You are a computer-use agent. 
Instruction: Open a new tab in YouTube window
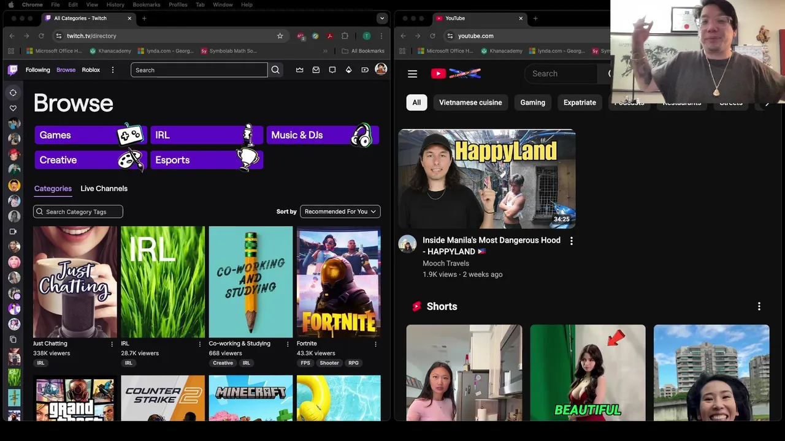coord(535,18)
